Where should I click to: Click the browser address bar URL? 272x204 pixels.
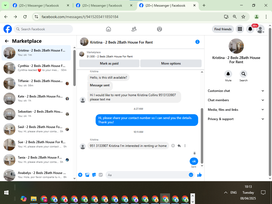tap(80, 17)
